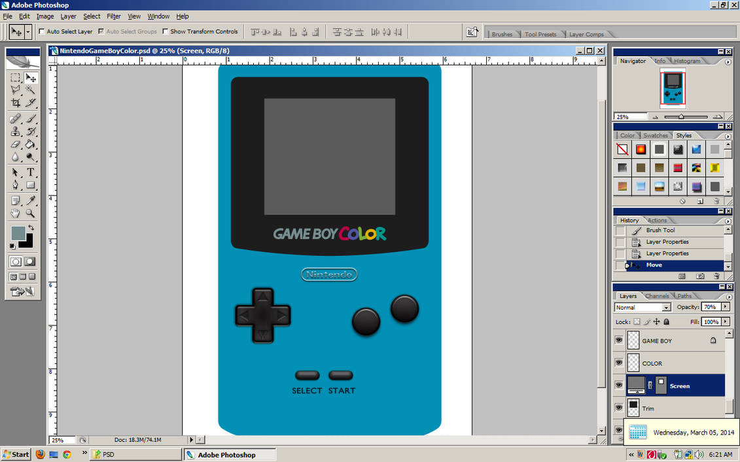Open the Opacity slider arrow
This screenshot has height=462, width=740.
click(x=726, y=307)
